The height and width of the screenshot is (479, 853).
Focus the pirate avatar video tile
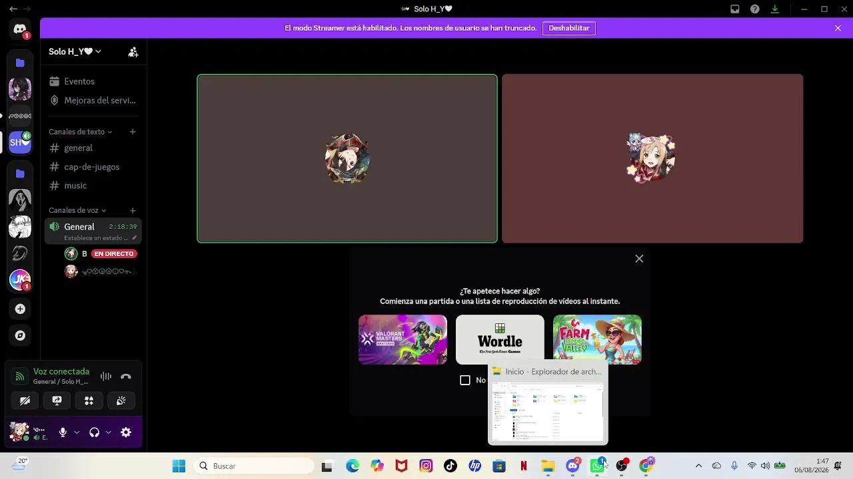point(347,158)
